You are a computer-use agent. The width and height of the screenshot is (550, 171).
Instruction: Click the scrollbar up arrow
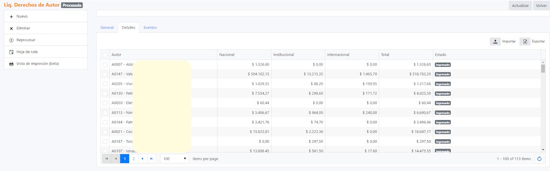pyautogui.click(x=543, y=62)
